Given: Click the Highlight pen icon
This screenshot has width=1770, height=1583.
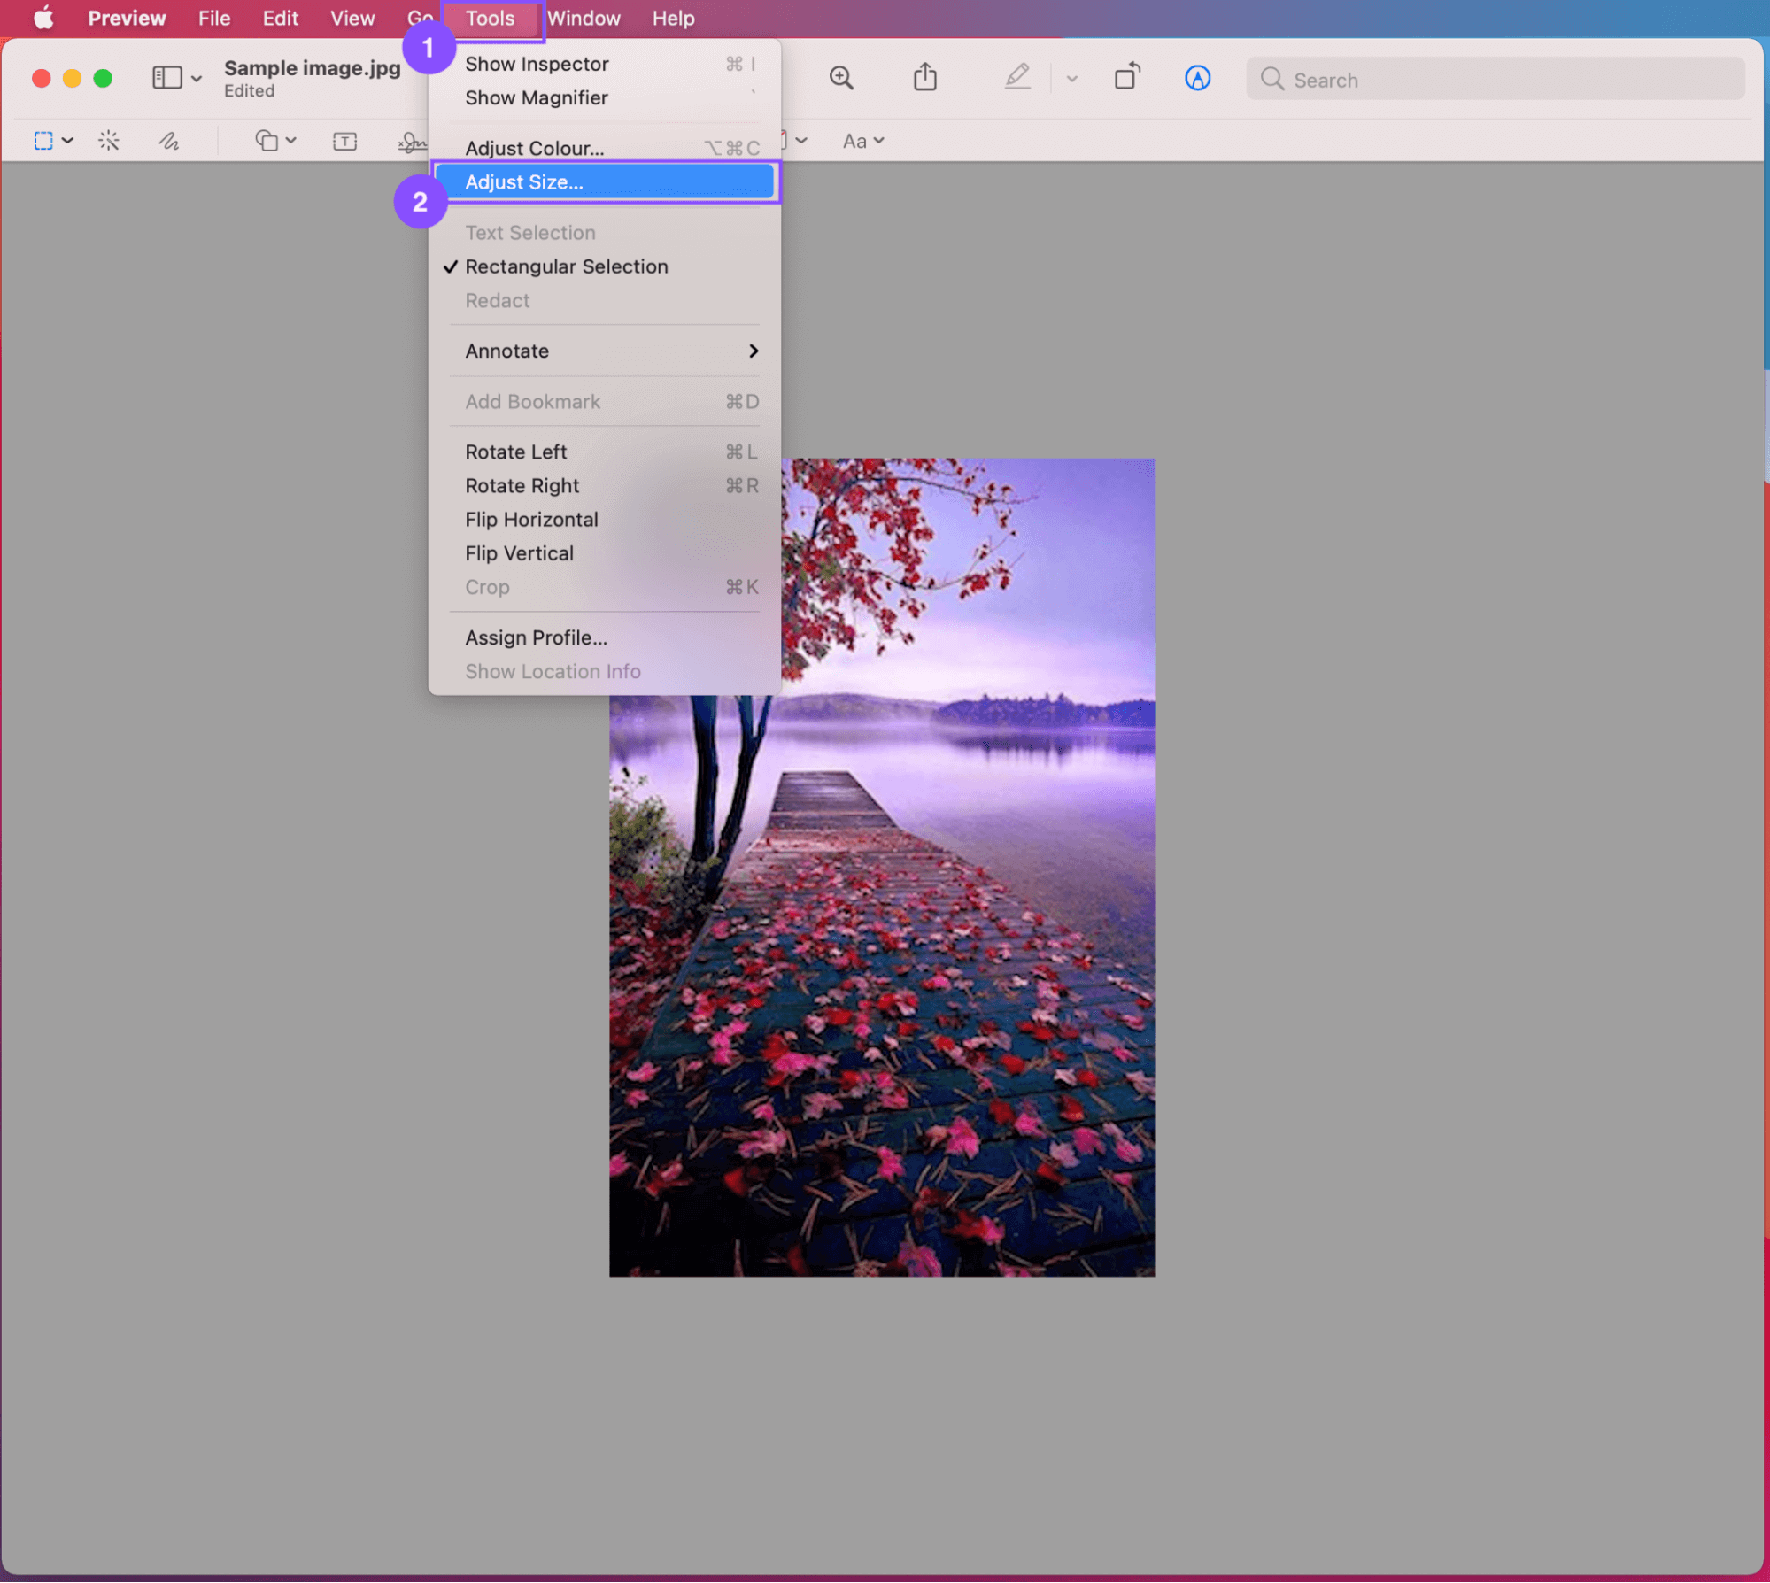Looking at the screenshot, I should pyautogui.click(x=1017, y=78).
